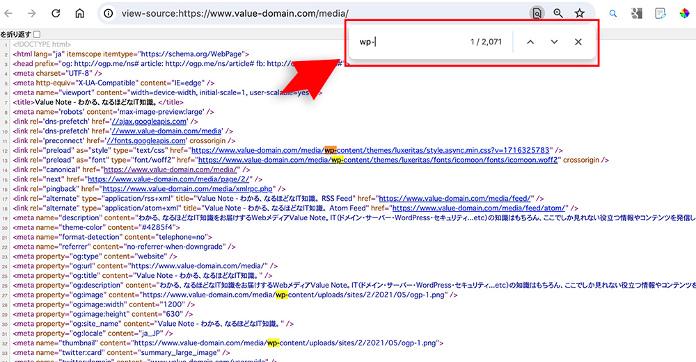The width and height of the screenshot is (696, 362).
Task: View site information icon in address bar
Action: click(109, 13)
